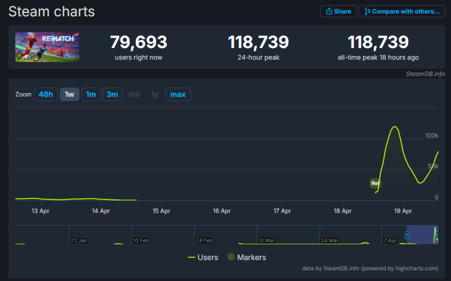Click the green Markers legend dot
The image size is (451, 281).
(230, 257)
